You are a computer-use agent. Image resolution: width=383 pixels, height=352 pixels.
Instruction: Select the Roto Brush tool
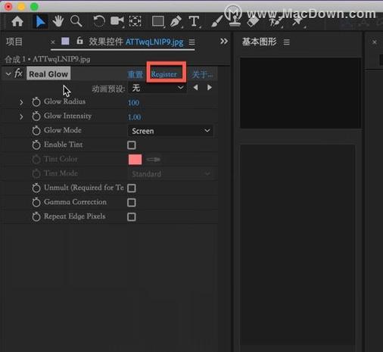[276, 22]
